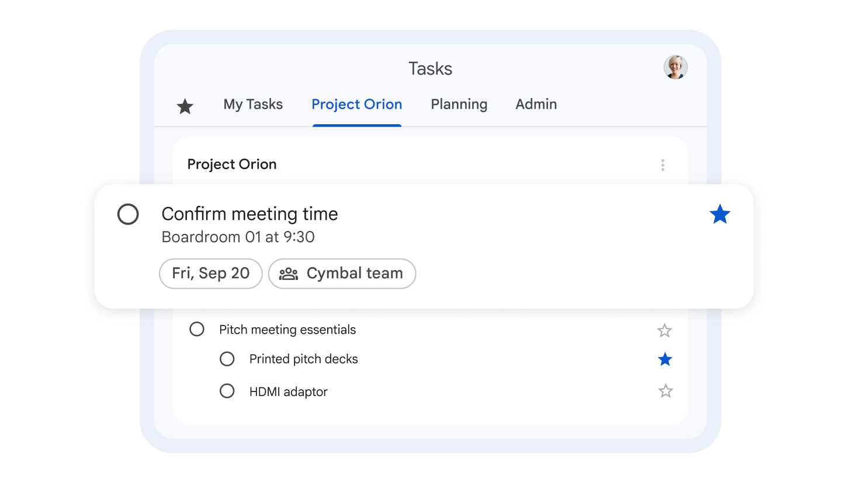Open the Admin task list
This screenshot has height=483, width=860.
pyautogui.click(x=536, y=104)
